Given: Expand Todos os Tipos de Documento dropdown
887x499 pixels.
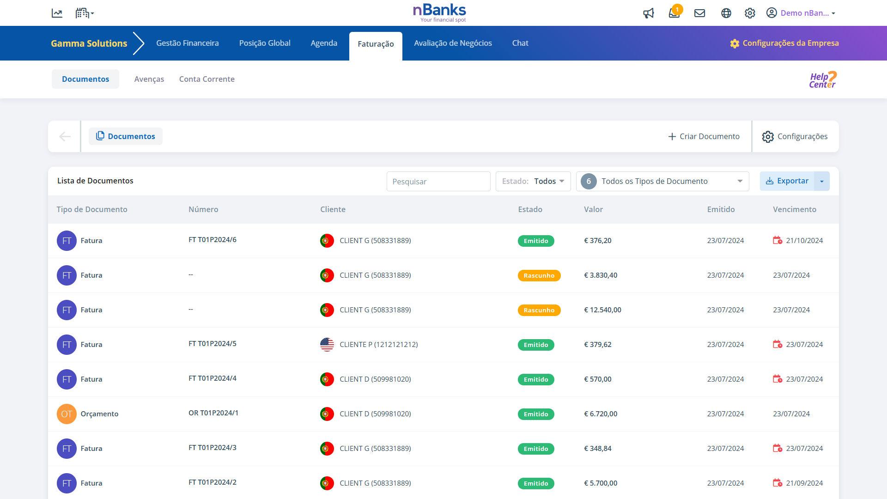Looking at the screenshot, I should (x=662, y=181).
